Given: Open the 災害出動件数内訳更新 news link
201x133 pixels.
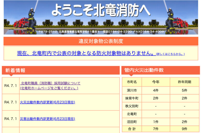Looking at the screenshot, I should [x=47, y=119].
